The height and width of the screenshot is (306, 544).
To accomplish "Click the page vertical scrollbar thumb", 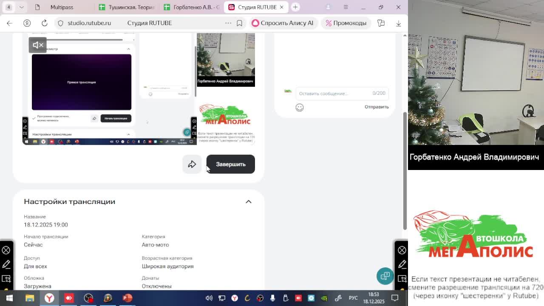I will 405,171.
